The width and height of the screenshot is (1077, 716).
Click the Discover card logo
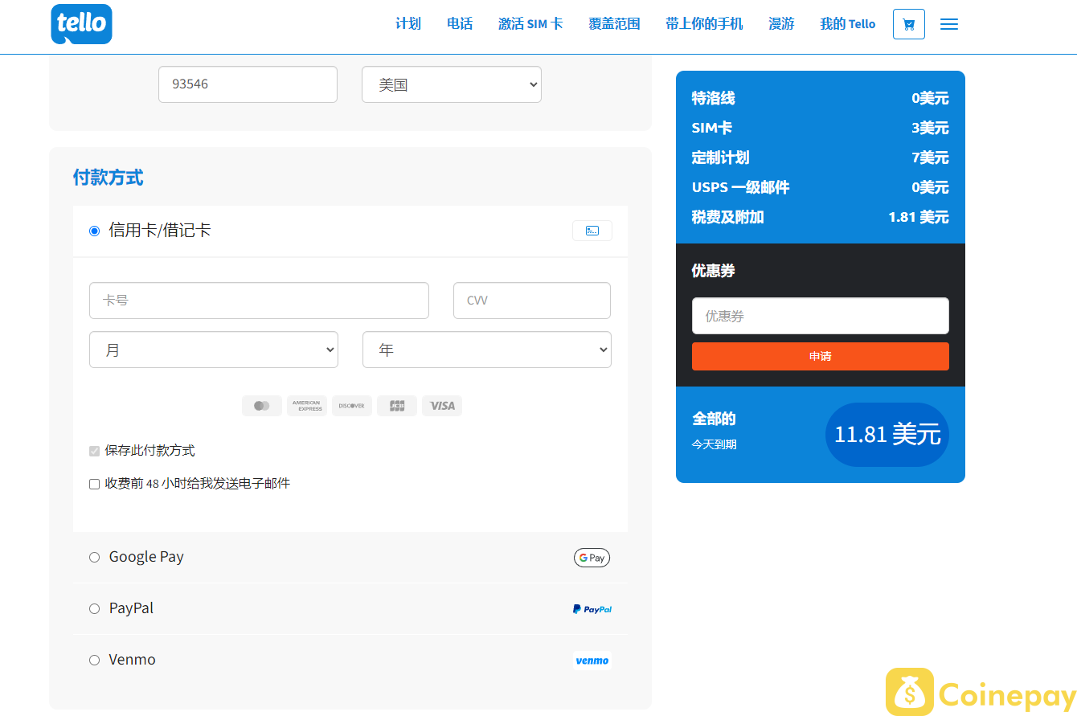pyautogui.click(x=352, y=406)
